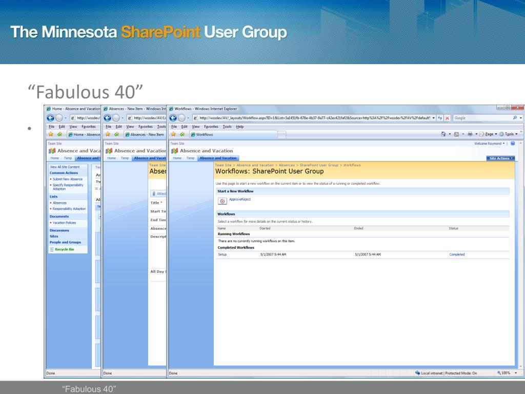
Task: Click SharePoint User Group breadcrumb link
Action: 319,165
